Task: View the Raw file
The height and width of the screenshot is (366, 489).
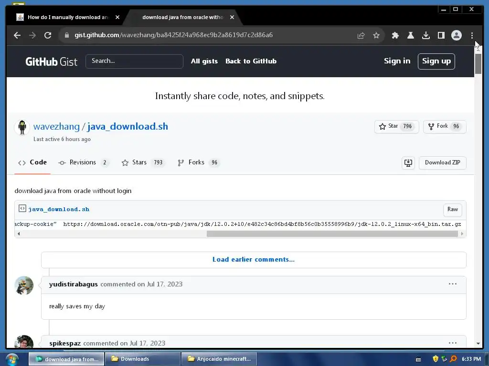Action: click(x=452, y=210)
